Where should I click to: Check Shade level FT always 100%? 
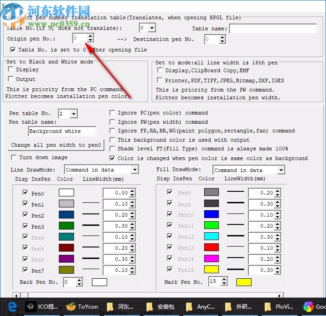112,149
